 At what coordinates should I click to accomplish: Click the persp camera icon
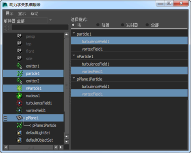(x=20, y=36)
